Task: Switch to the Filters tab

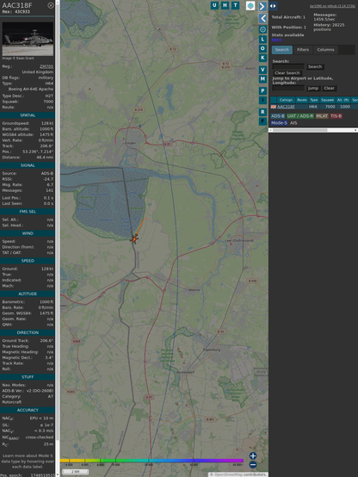Action: click(303, 50)
